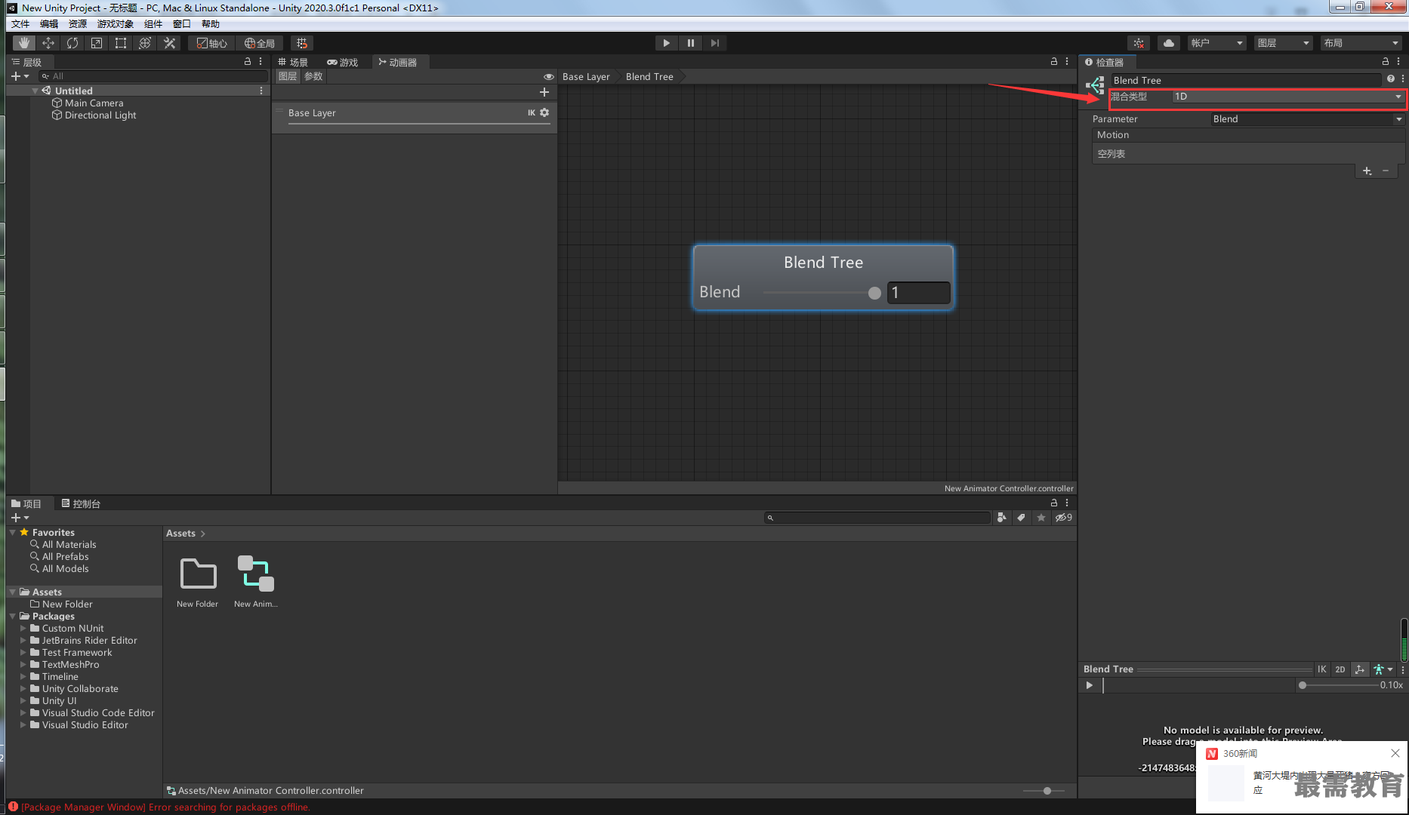1409x815 pixels.
Task: Select the Hand view tool
Action: (24, 43)
